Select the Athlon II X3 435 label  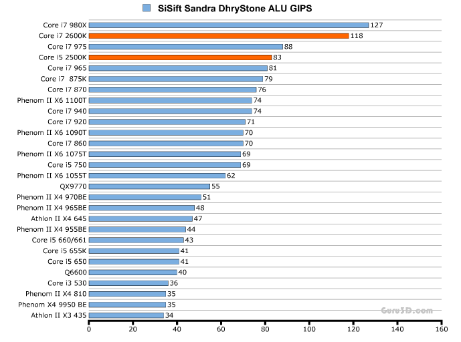point(59,315)
